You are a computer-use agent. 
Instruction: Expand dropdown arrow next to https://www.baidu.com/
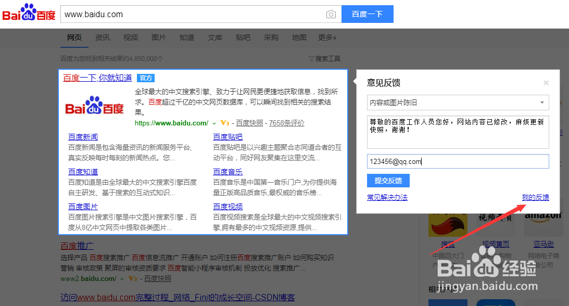(x=214, y=124)
